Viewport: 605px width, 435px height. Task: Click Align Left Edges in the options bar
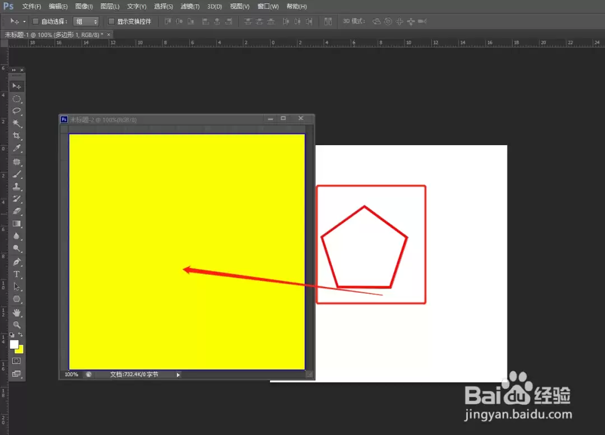[206, 21]
